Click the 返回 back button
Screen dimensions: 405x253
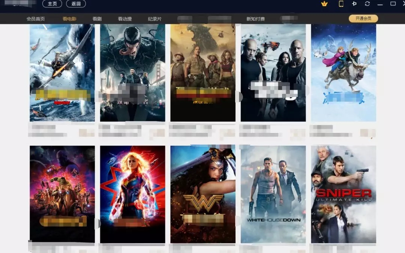click(x=76, y=4)
